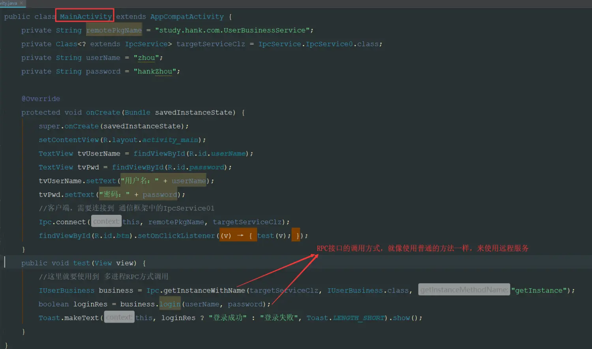Image resolution: width=592 pixels, height=349 pixels.
Task: Click the "hankZhou" string value
Action: click(x=155, y=71)
